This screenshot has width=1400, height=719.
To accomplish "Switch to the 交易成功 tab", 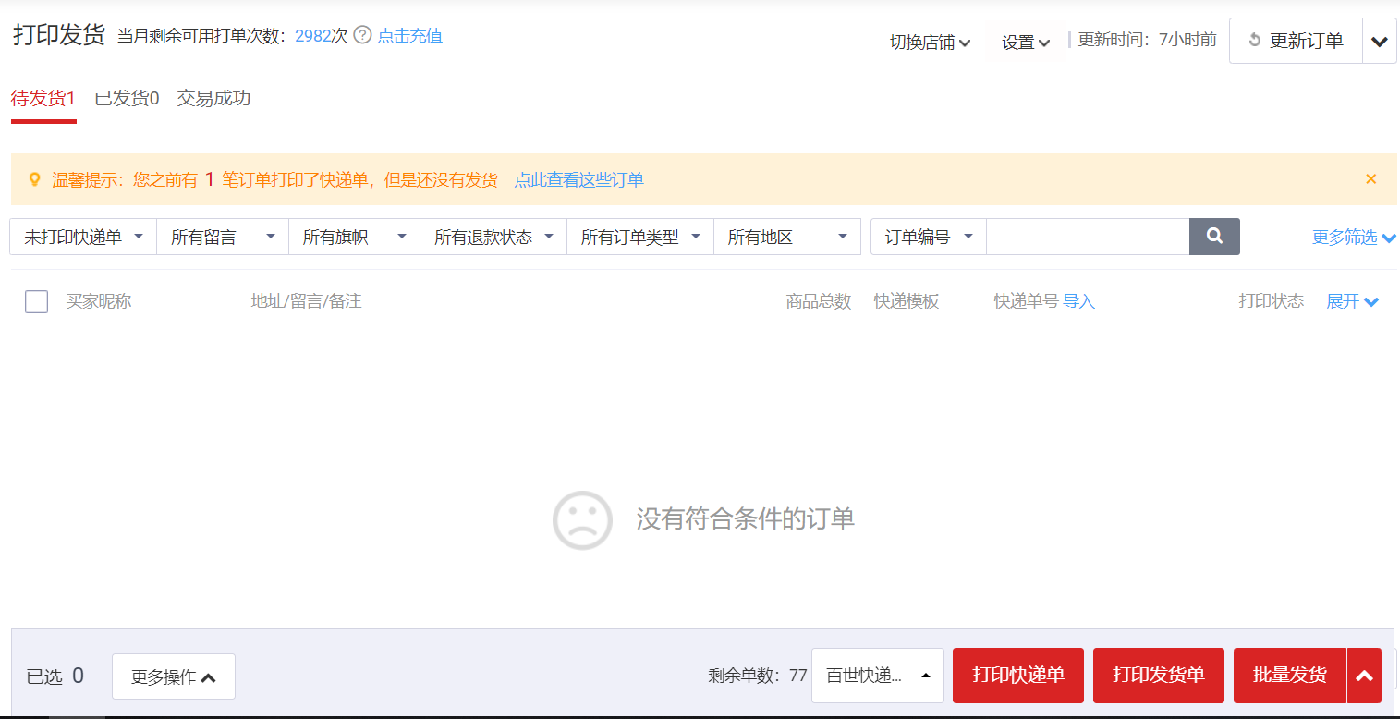I will coord(213,98).
